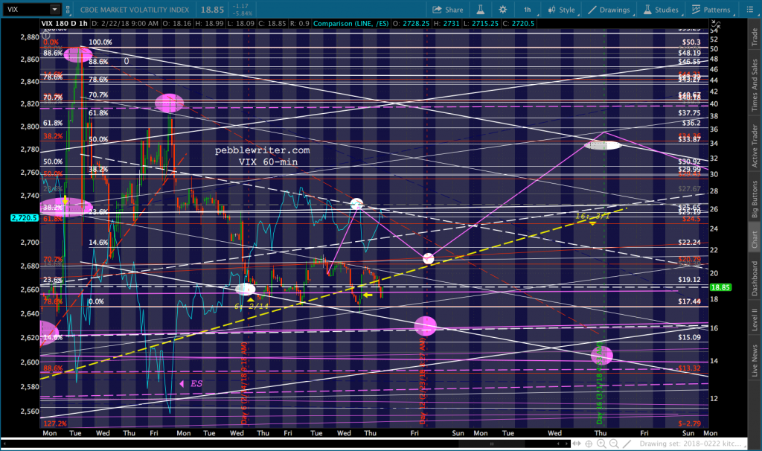Open the 1h timeframe selector
Screen dimensions: 762x451
(528, 10)
